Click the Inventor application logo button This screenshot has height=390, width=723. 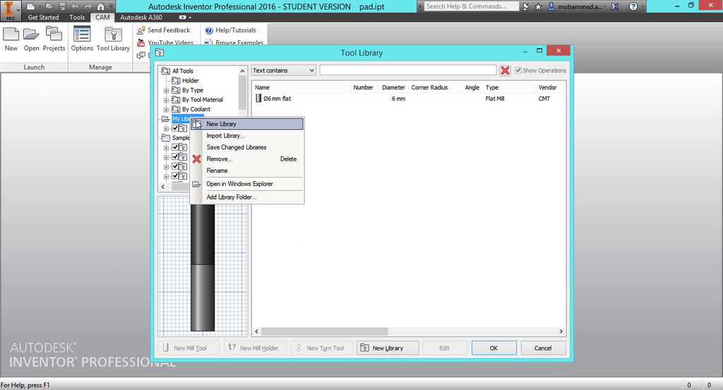coord(9,10)
